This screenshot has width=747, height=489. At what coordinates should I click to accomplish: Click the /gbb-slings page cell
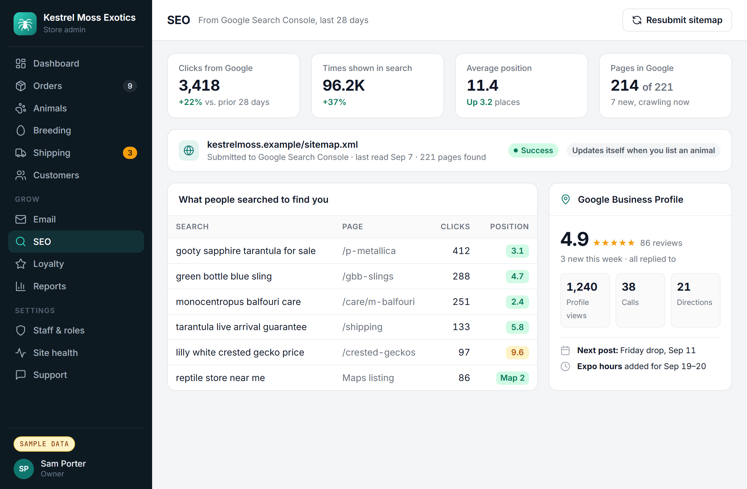[x=368, y=276]
